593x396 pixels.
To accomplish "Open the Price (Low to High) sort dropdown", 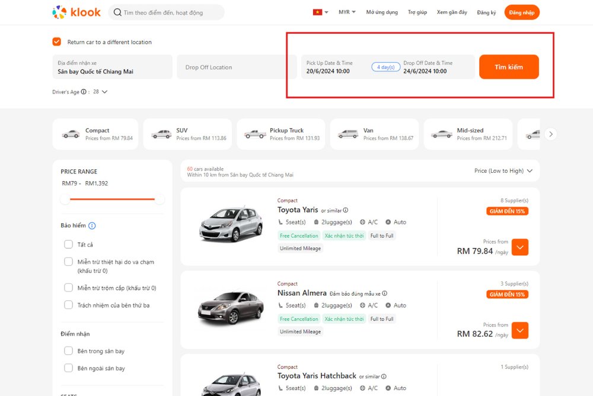I will pyautogui.click(x=503, y=171).
